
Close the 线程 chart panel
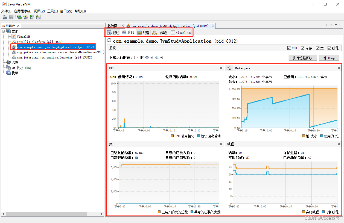339,144
